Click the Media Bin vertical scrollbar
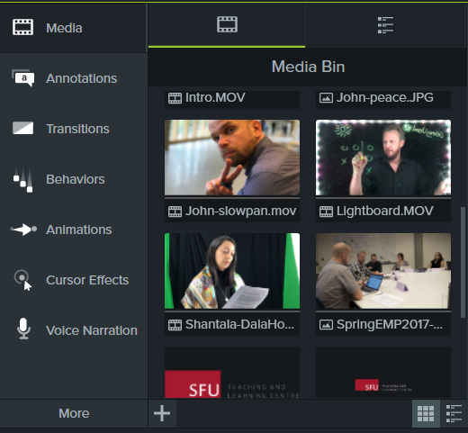468x433 pixels. (x=463, y=262)
